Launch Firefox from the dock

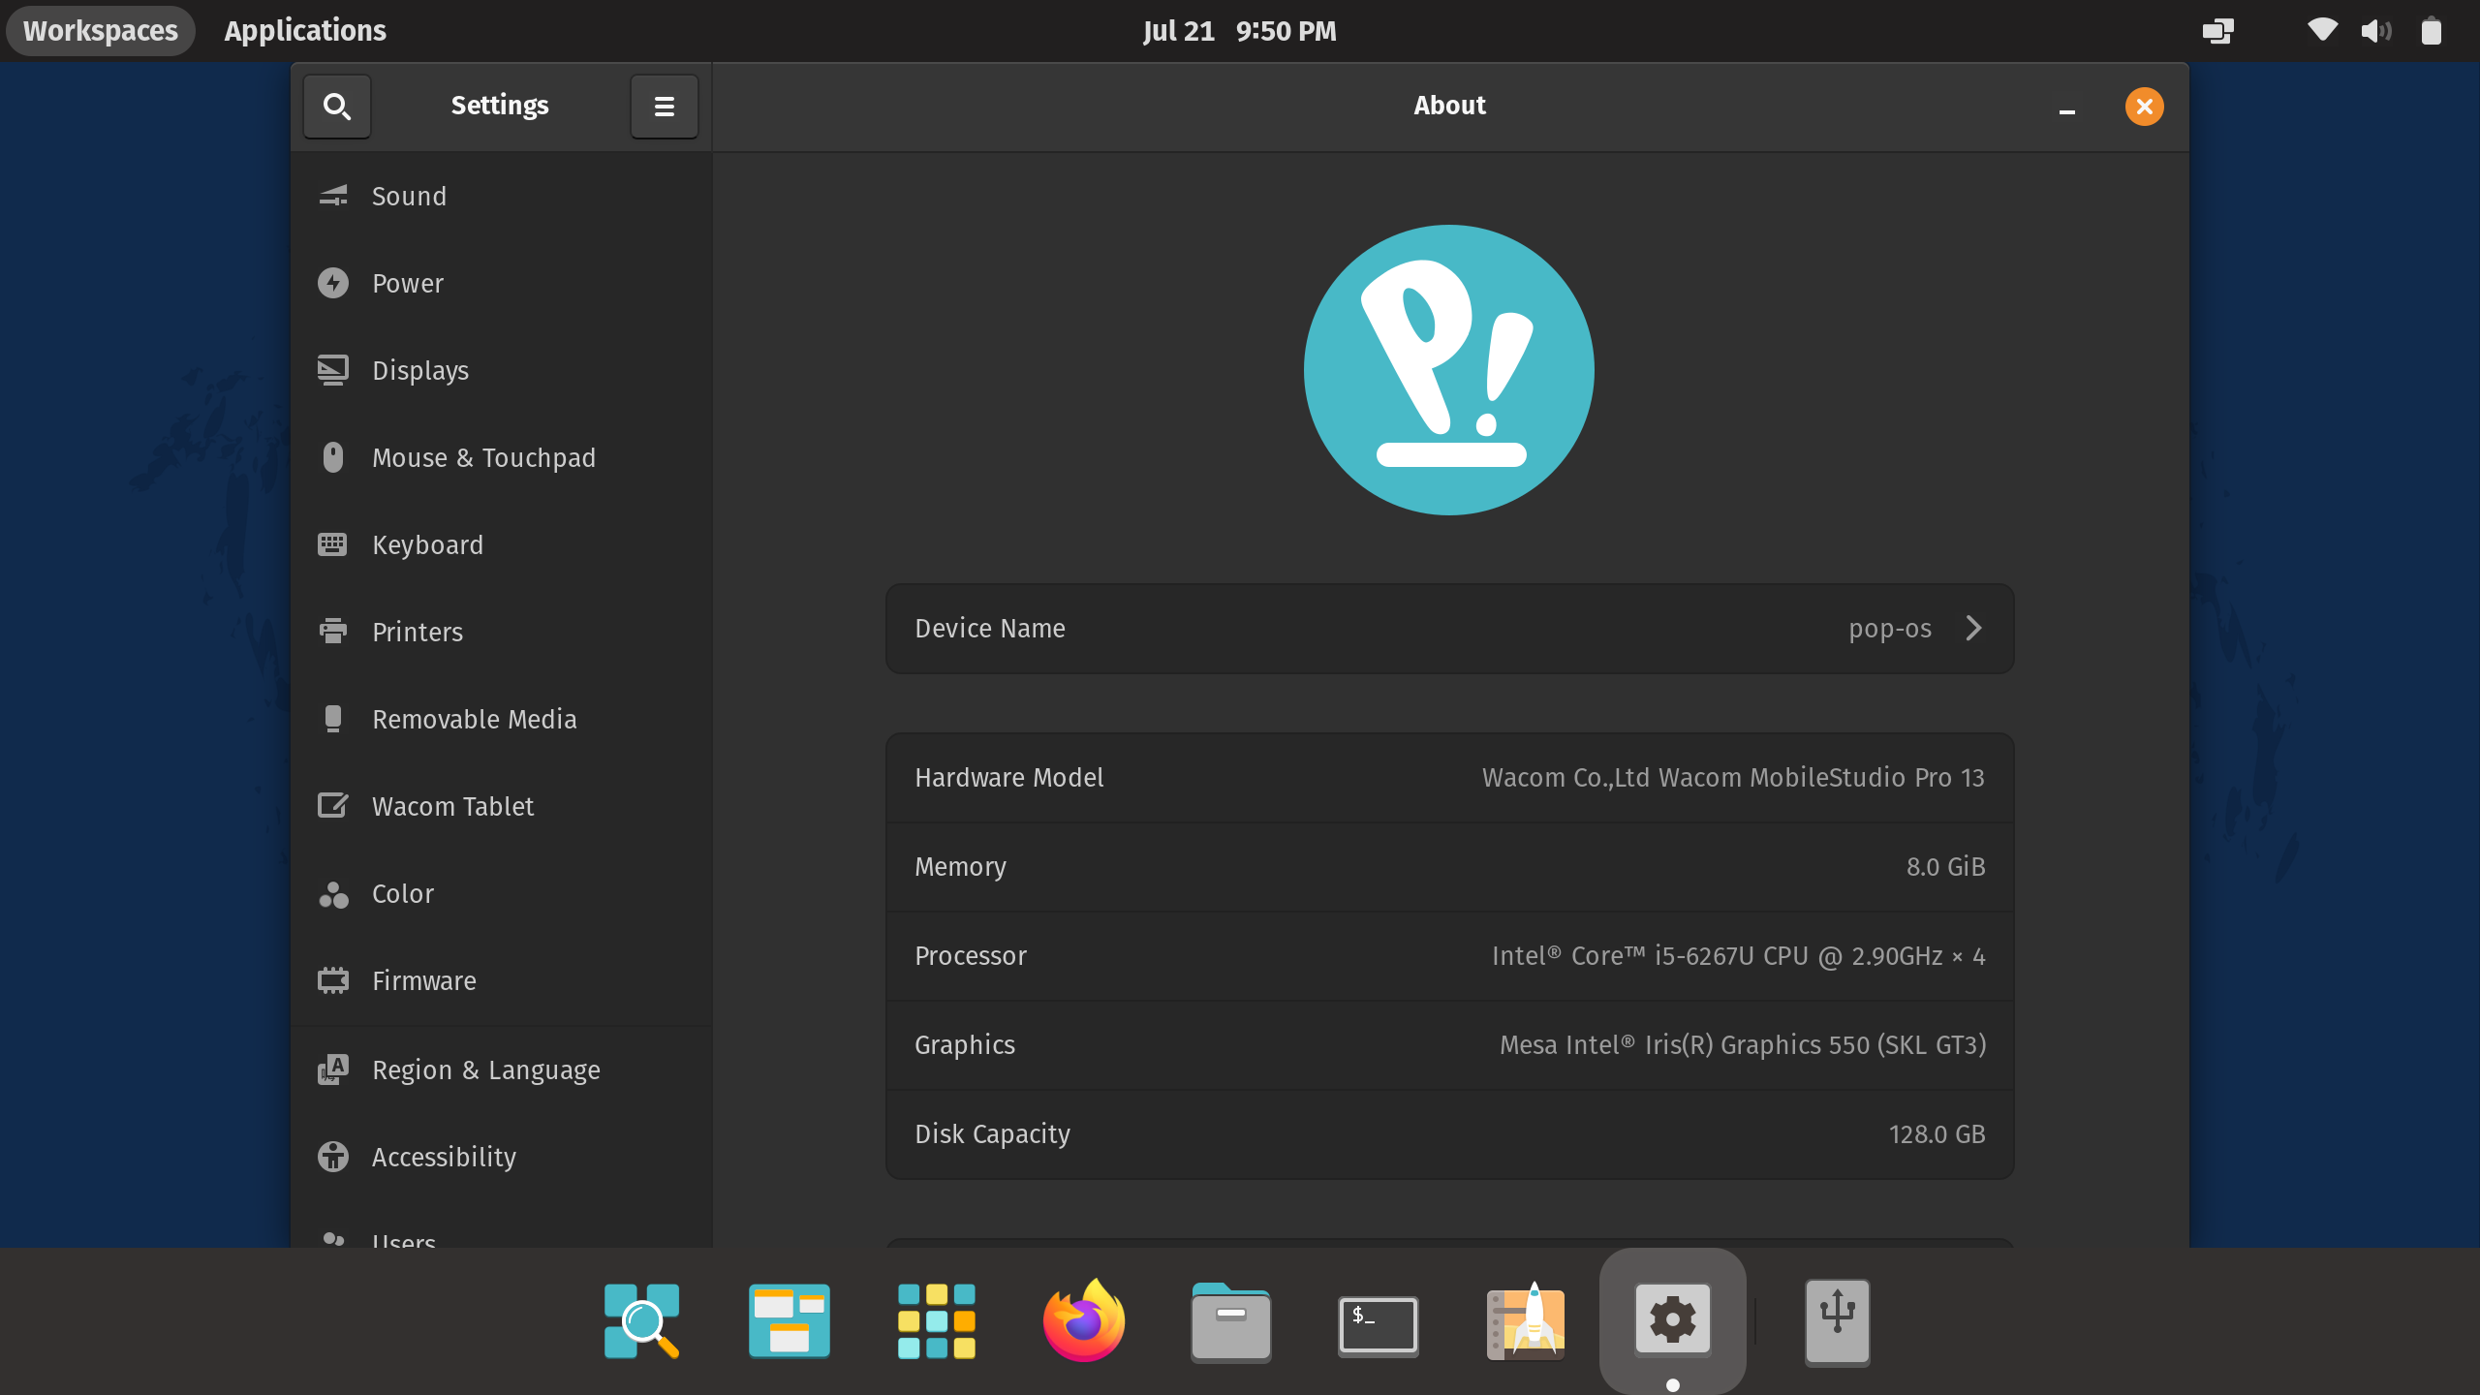1083,1321
